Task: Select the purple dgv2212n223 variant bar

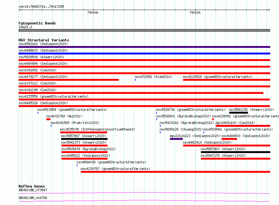Action: (176, 139)
